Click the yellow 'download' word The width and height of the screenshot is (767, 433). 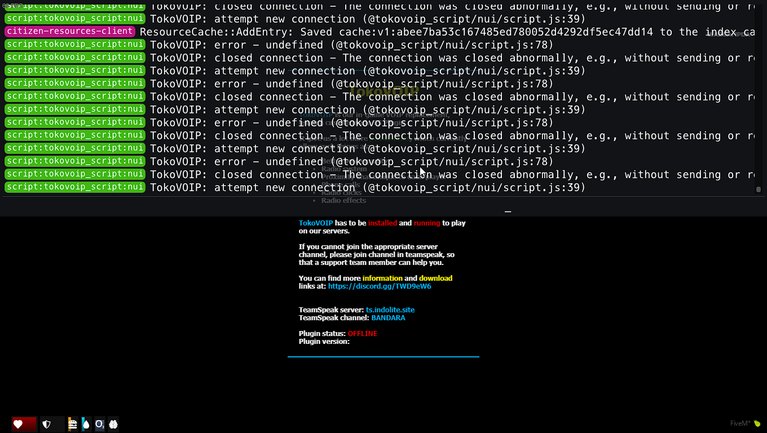coord(435,279)
